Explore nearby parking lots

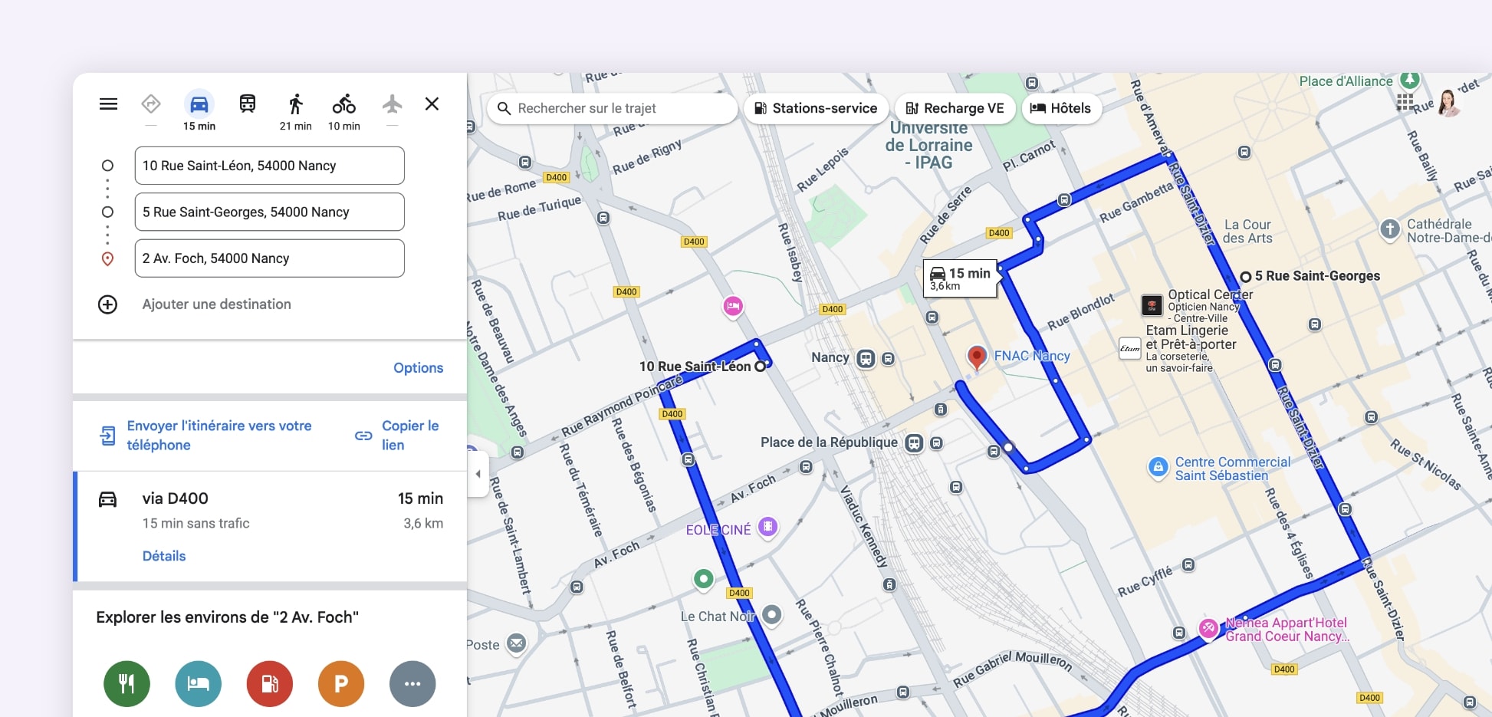(x=340, y=683)
